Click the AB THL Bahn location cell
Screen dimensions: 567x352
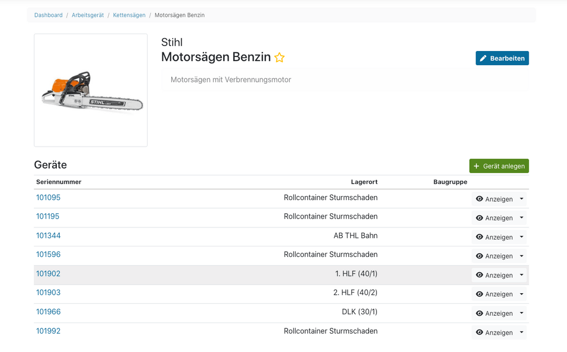355,235
